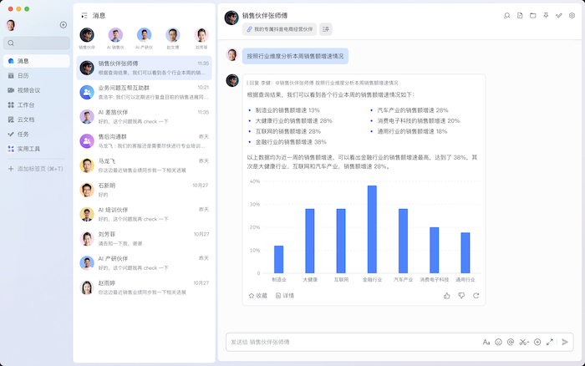Viewport: 585px width, 366px height.
Task: Click the @ mention icon
Action: (x=511, y=342)
